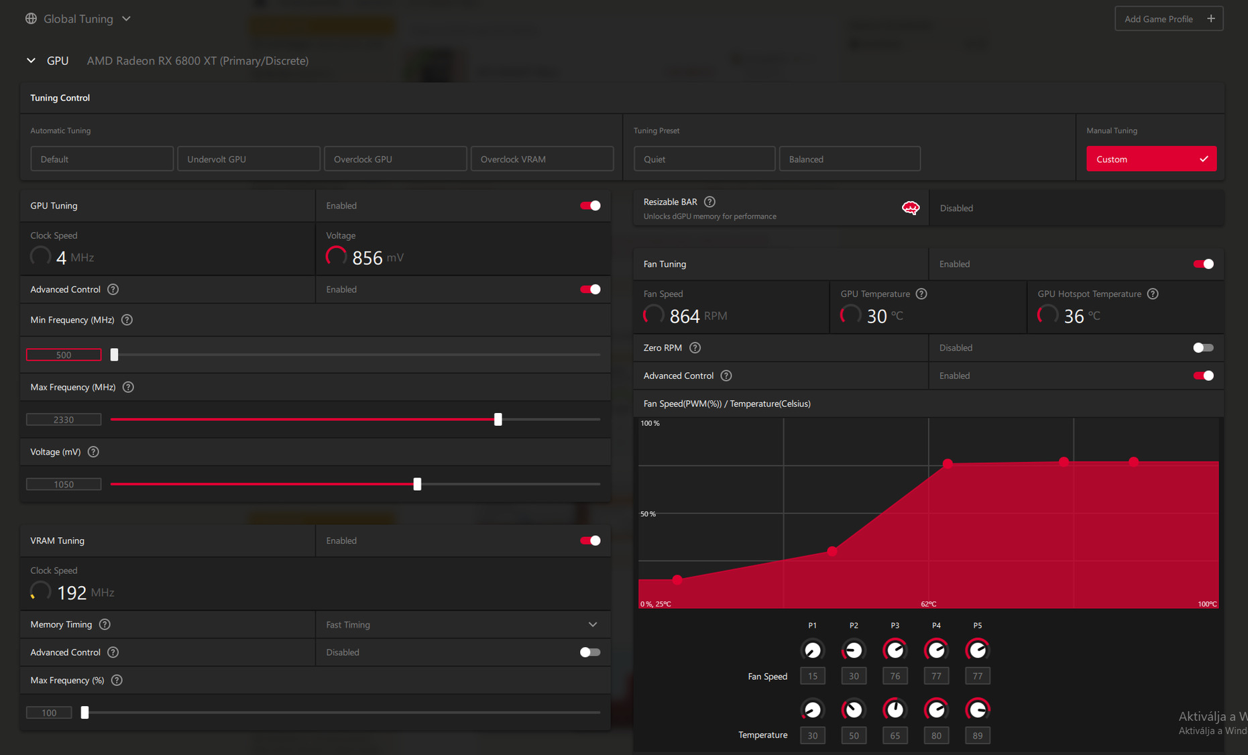The height and width of the screenshot is (755, 1248).
Task: Click the Memory Timing help icon
Action: (105, 624)
